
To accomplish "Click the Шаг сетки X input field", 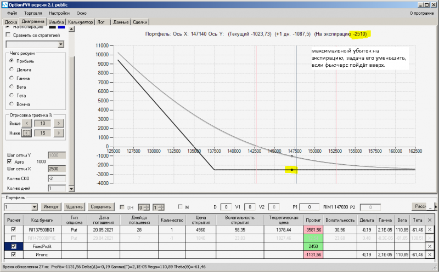I will click(57, 169).
